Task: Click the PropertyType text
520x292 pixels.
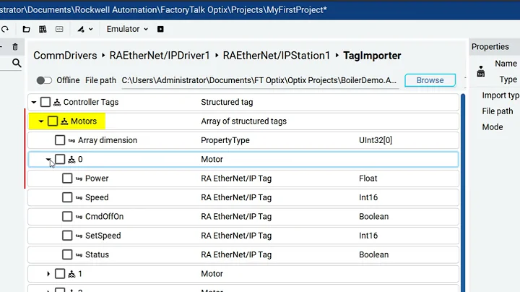Action: pyautogui.click(x=225, y=140)
